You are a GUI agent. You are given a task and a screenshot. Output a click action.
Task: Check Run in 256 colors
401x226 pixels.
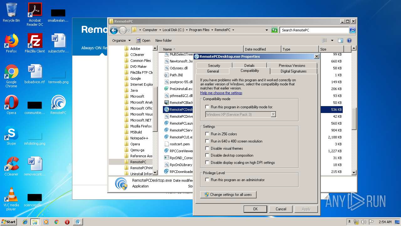coord(207,134)
